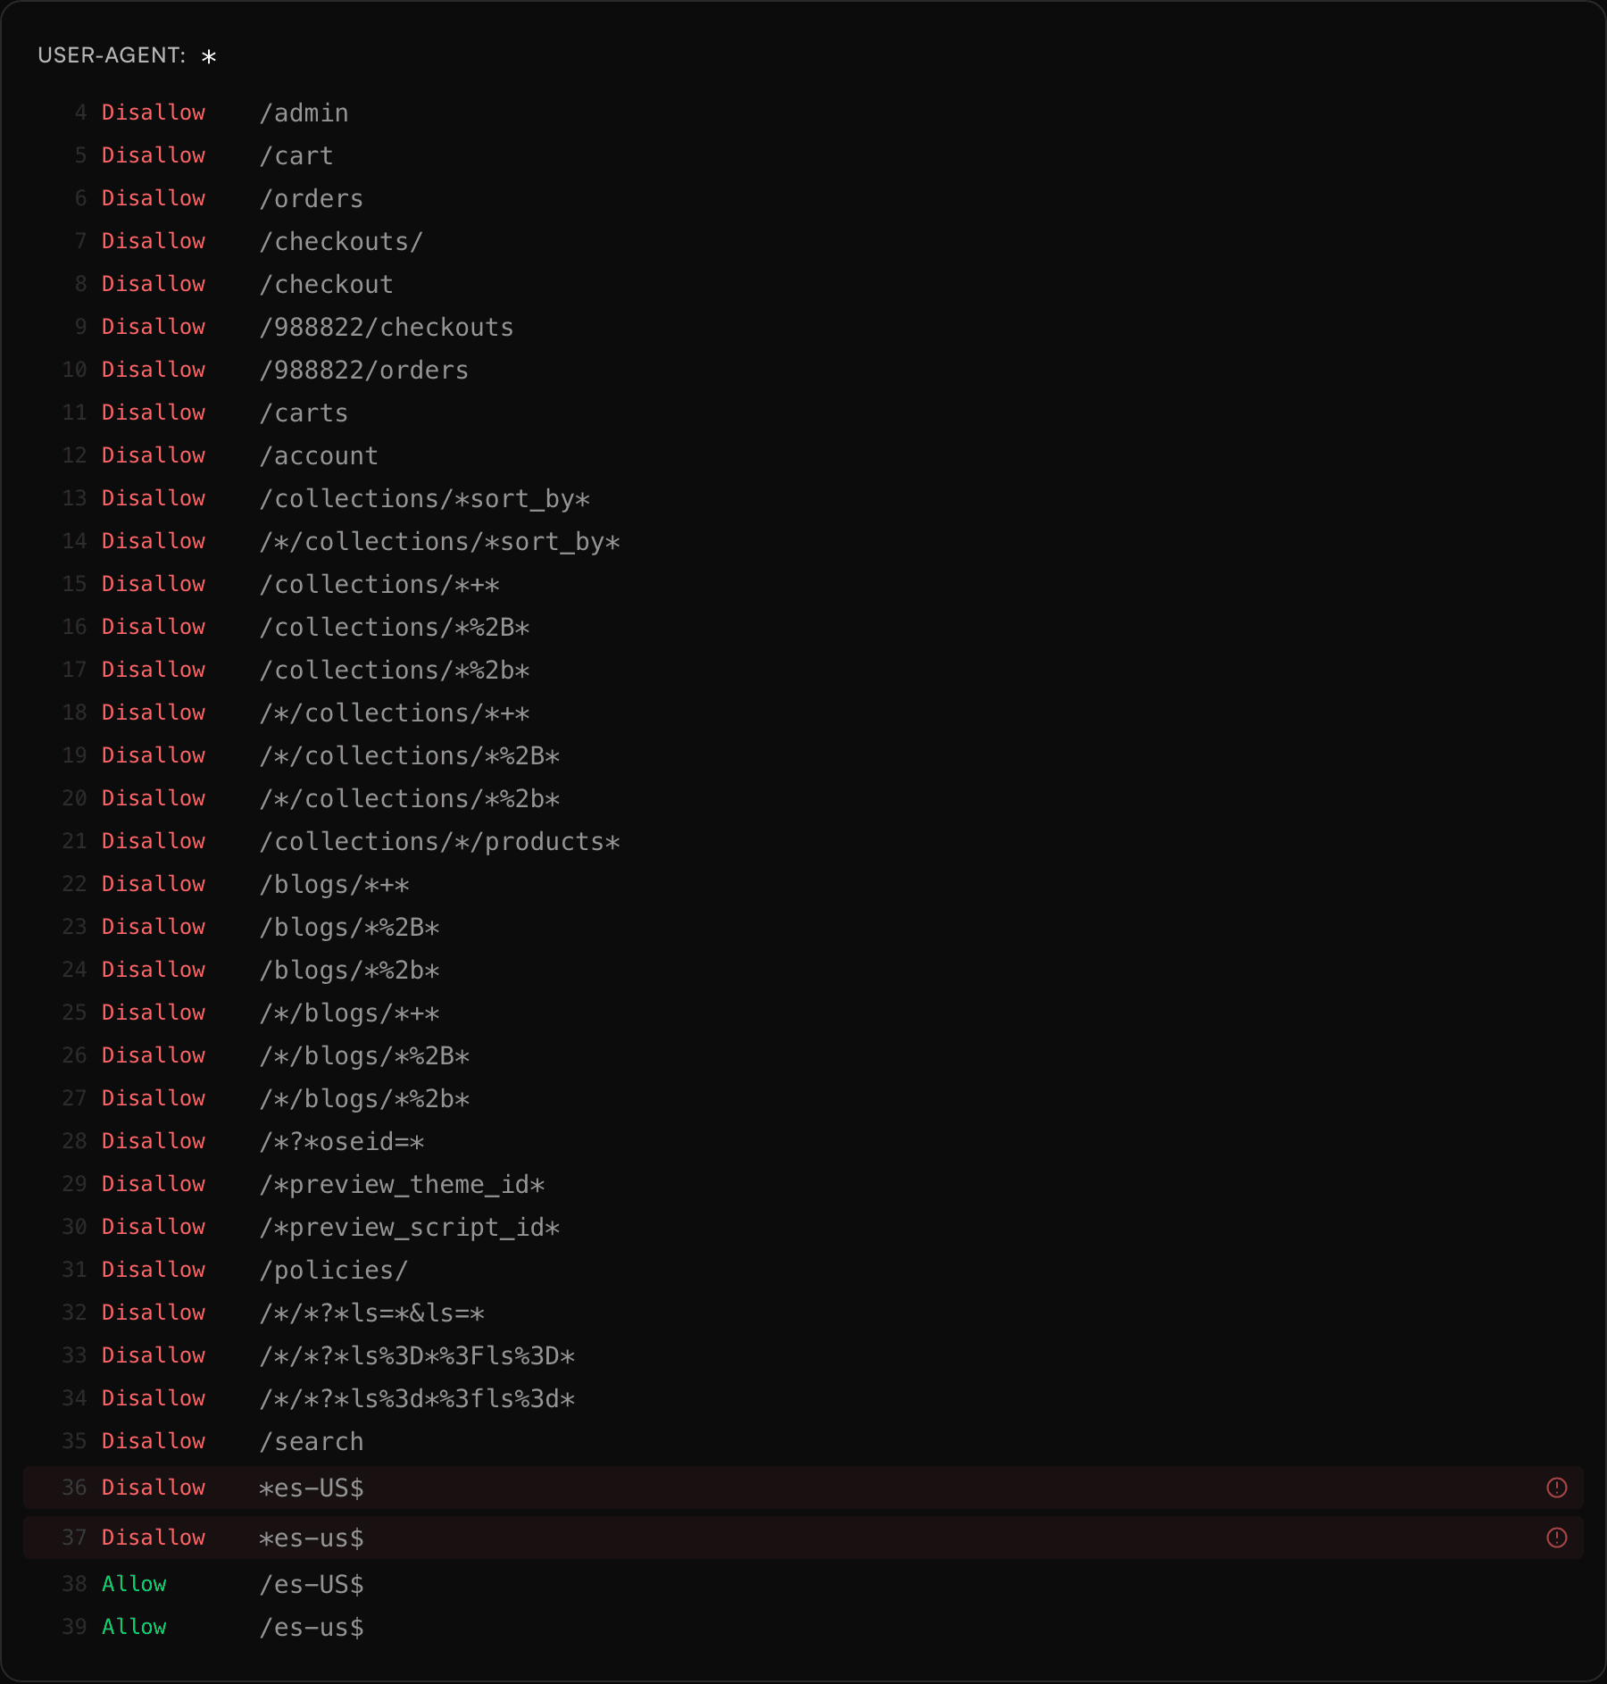Viewport: 1607px width, 1684px height.
Task: Select the highlighted *es-US$ disallow row
Action: pos(625,1488)
